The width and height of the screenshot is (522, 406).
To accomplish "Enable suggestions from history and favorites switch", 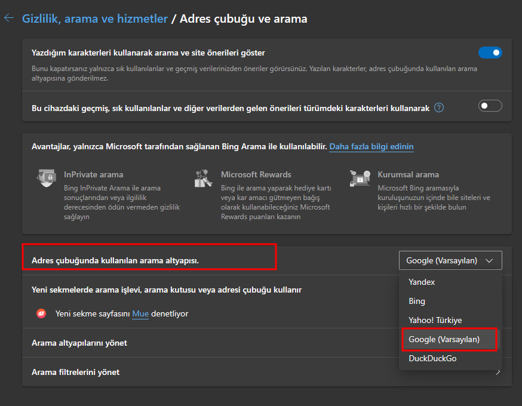I will coord(490,106).
